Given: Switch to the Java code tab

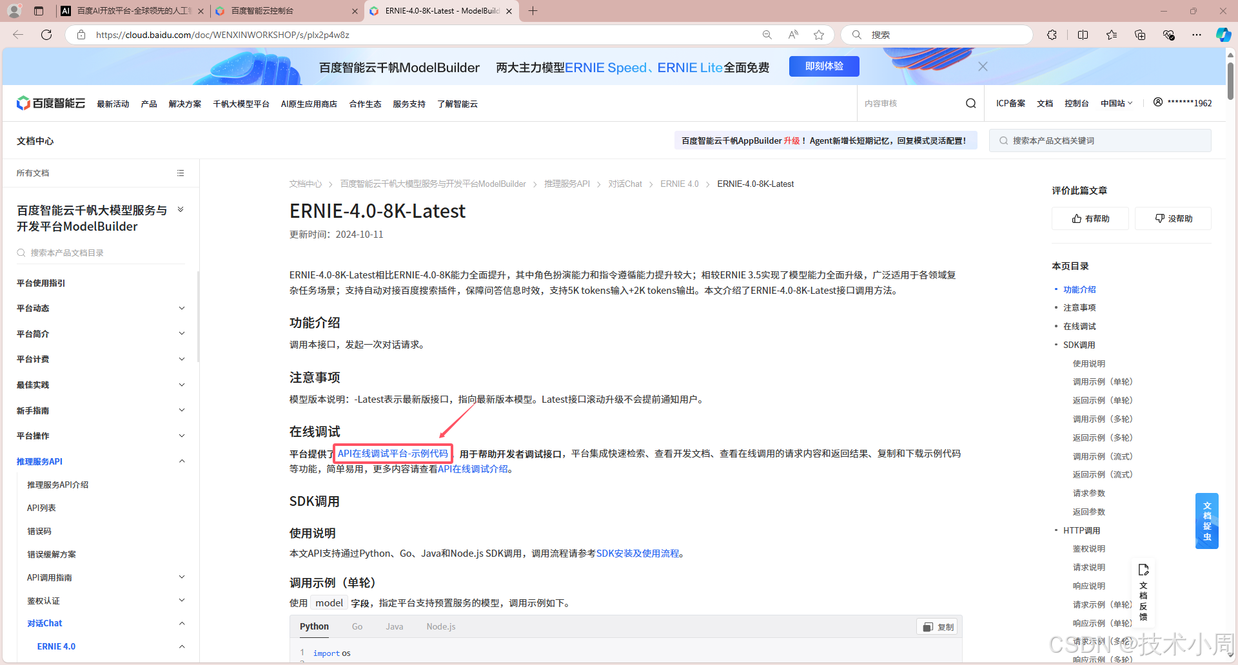Looking at the screenshot, I should (x=395, y=626).
